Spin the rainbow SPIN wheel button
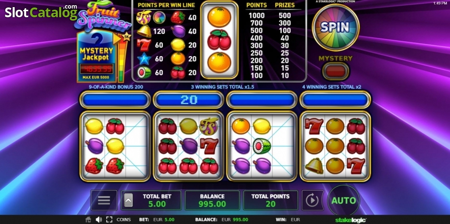Image resolution: width=450 pixels, height=224 pixels. coord(335,27)
